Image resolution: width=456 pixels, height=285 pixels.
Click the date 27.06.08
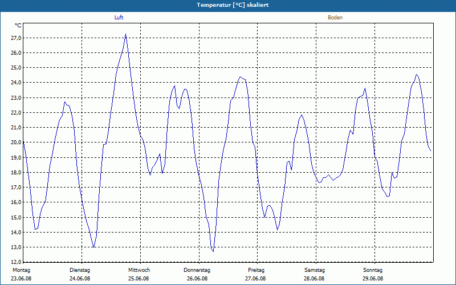(255, 279)
